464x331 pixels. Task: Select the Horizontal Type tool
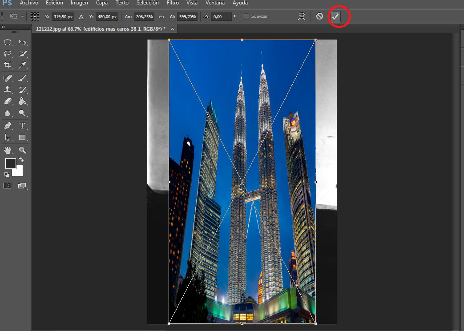coord(22,126)
